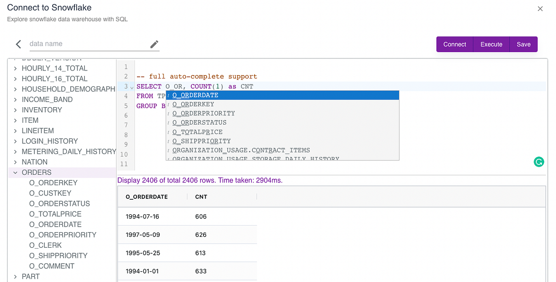This screenshot has height=282, width=556.
Task: Sort by CNT column header
Action: point(201,197)
